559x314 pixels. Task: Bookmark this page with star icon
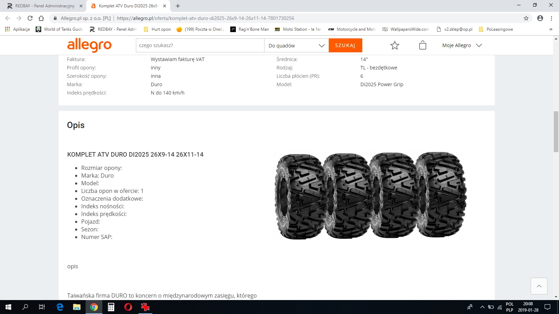pos(526,18)
